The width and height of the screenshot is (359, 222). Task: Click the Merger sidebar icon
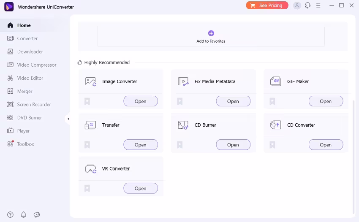[10, 91]
